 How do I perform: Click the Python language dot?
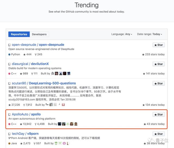tap(9, 54)
